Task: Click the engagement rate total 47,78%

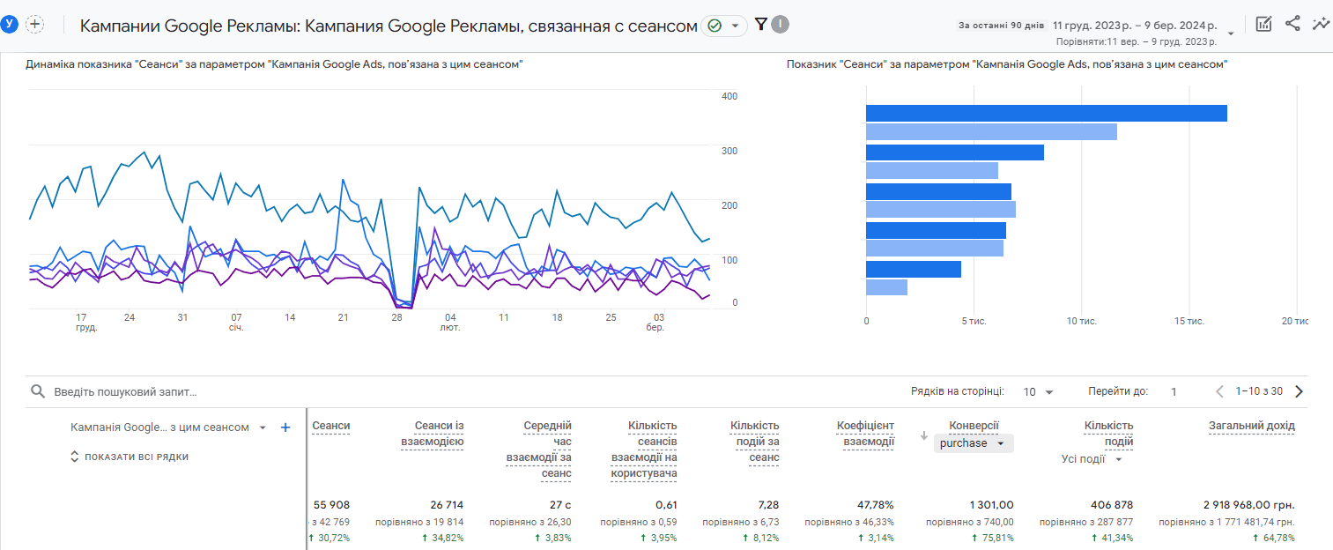Action: (876, 505)
